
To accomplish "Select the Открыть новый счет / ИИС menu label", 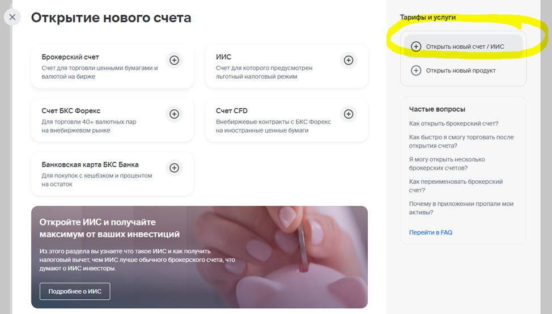I will pyautogui.click(x=465, y=46).
